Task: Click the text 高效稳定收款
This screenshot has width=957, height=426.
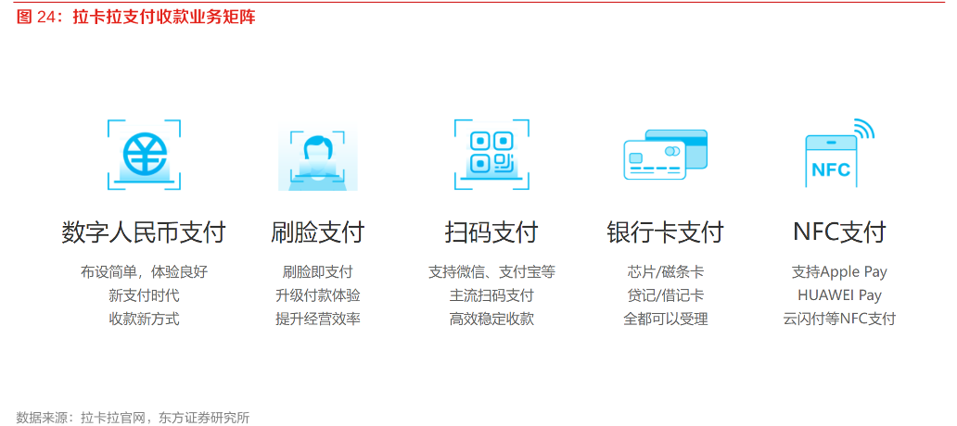Action: pos(491,319)
